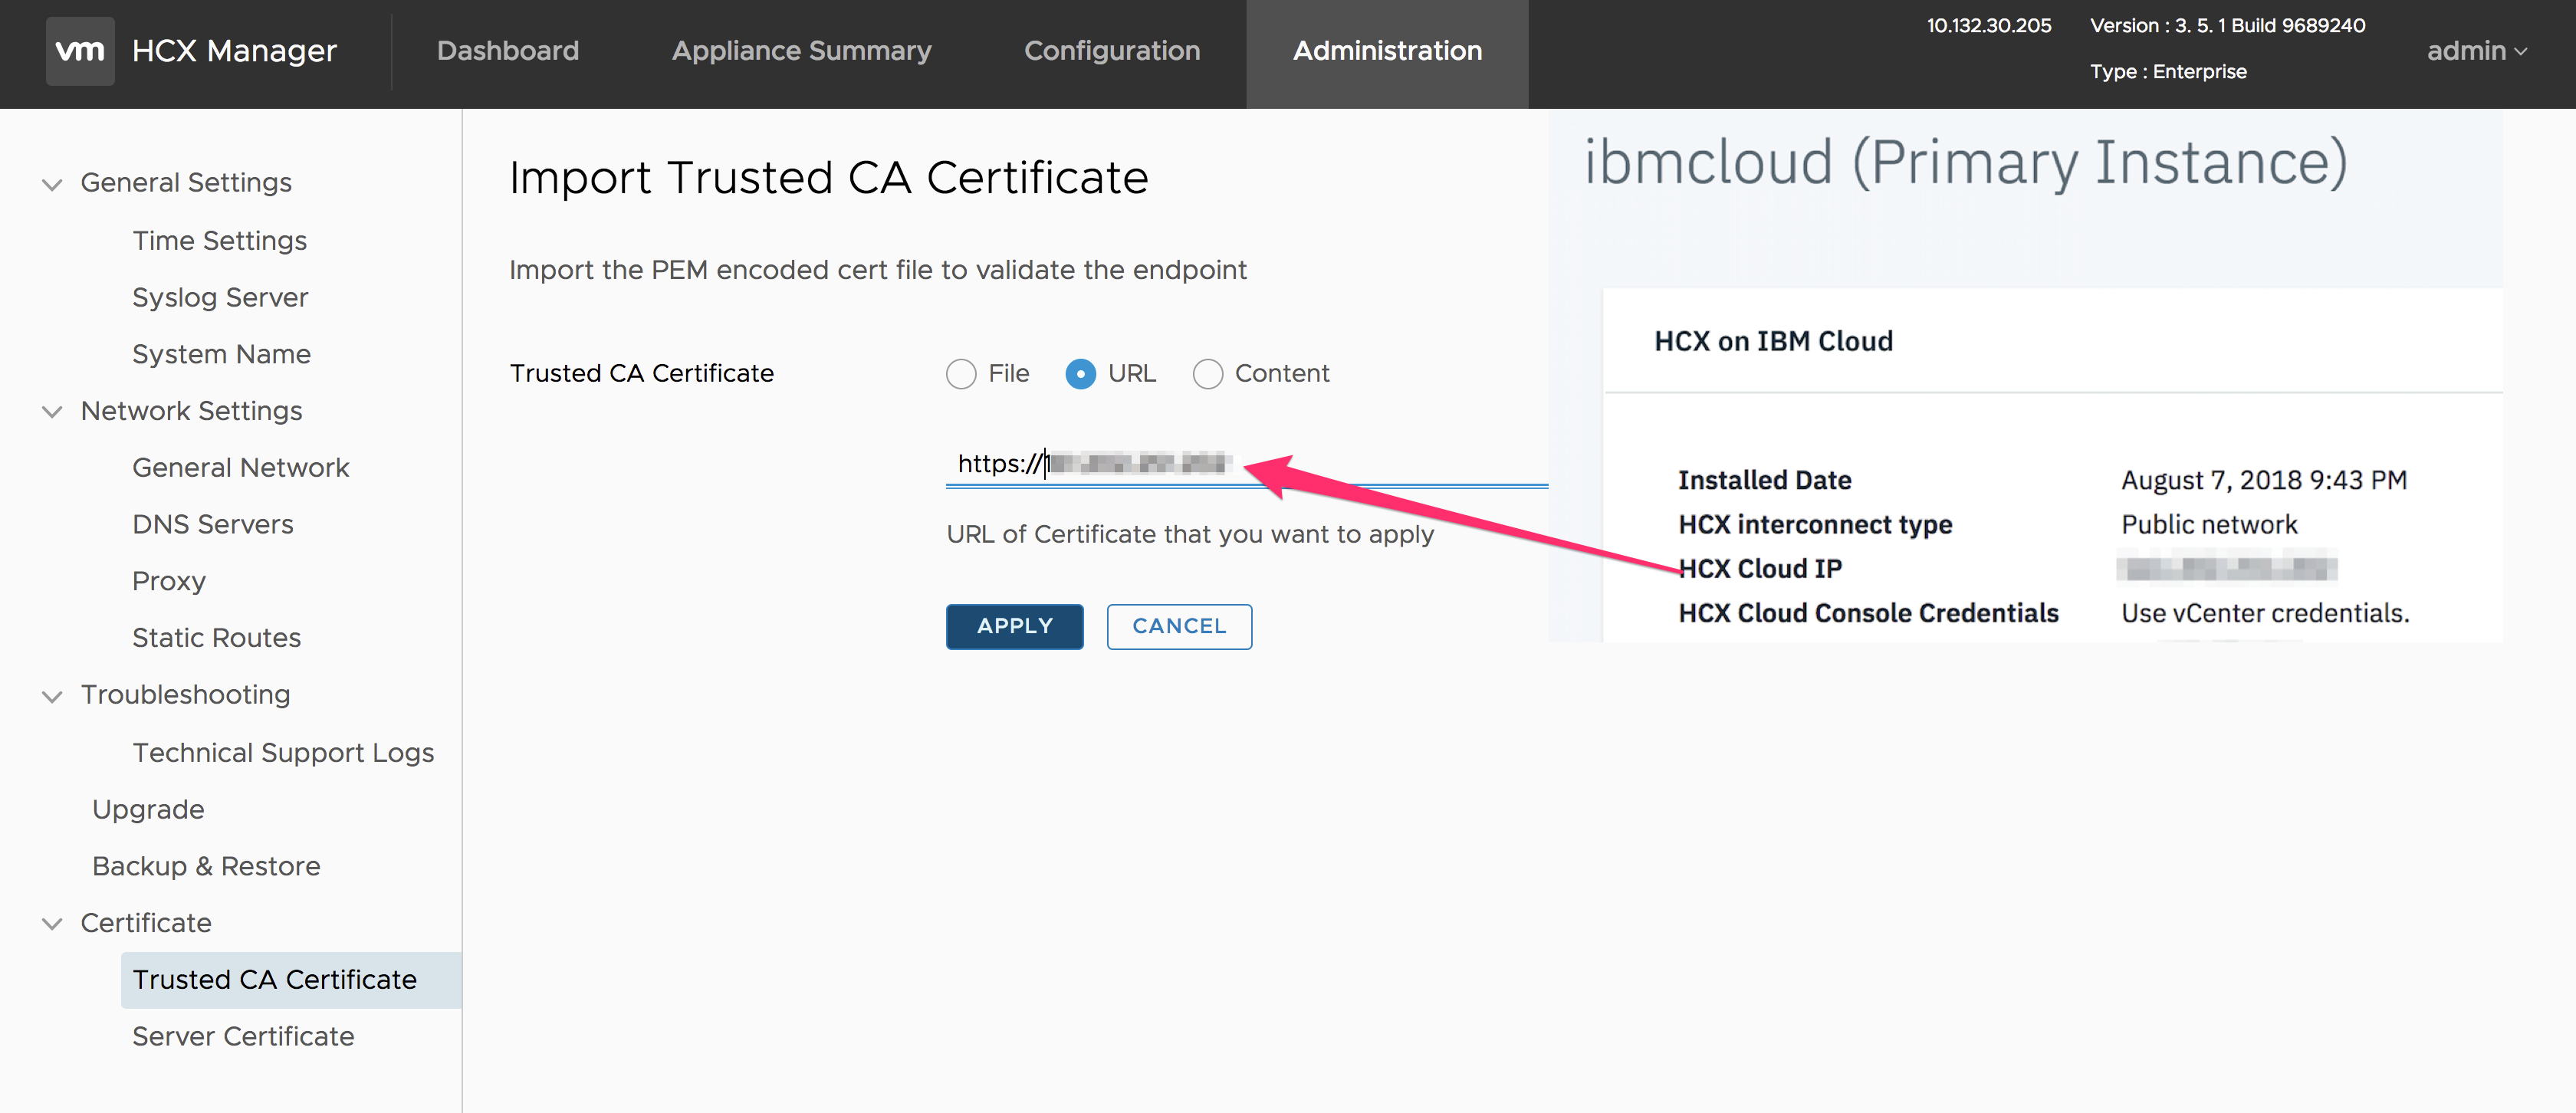
Task: Open the admin user dropdown menu
Action: click(2475, 51)
